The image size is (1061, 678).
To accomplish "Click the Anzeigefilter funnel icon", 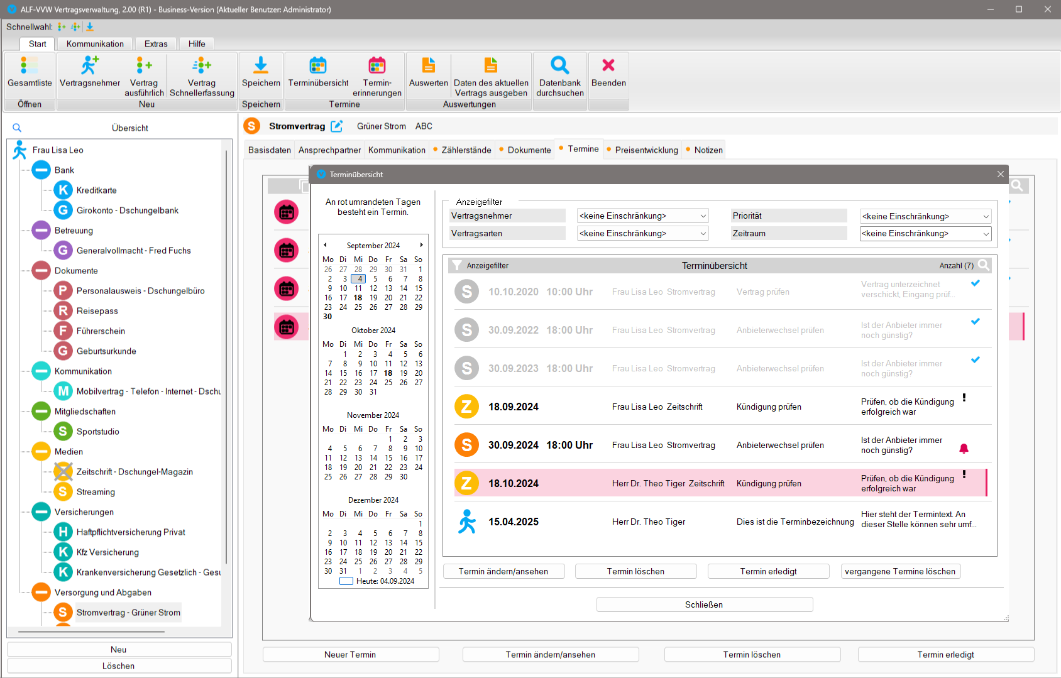I will (x=457, y=265).
